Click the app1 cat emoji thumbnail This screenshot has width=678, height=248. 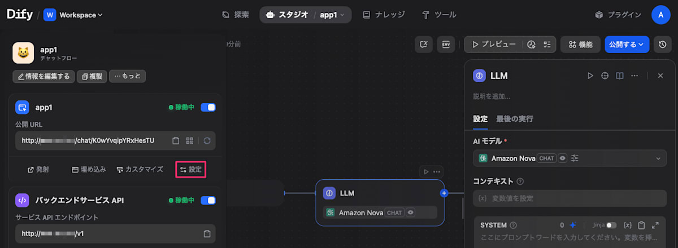click(23, 54)
